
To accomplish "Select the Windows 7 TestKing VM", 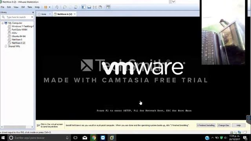I will [x=22, y=26].
